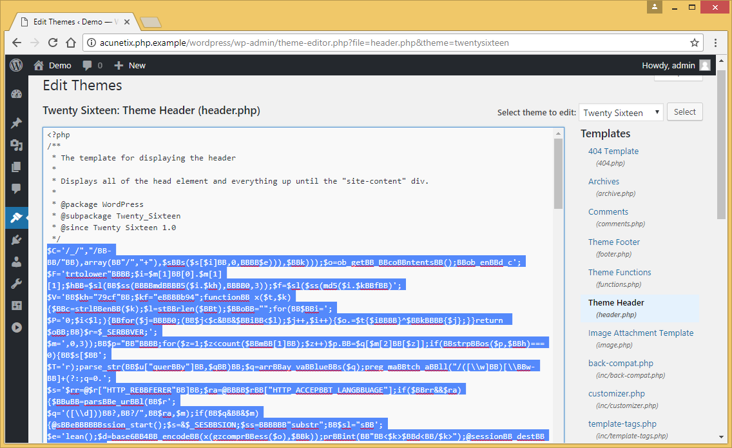Close the Edit Themes browser tab
Screen dimensions: 732x448
[127, 22]
